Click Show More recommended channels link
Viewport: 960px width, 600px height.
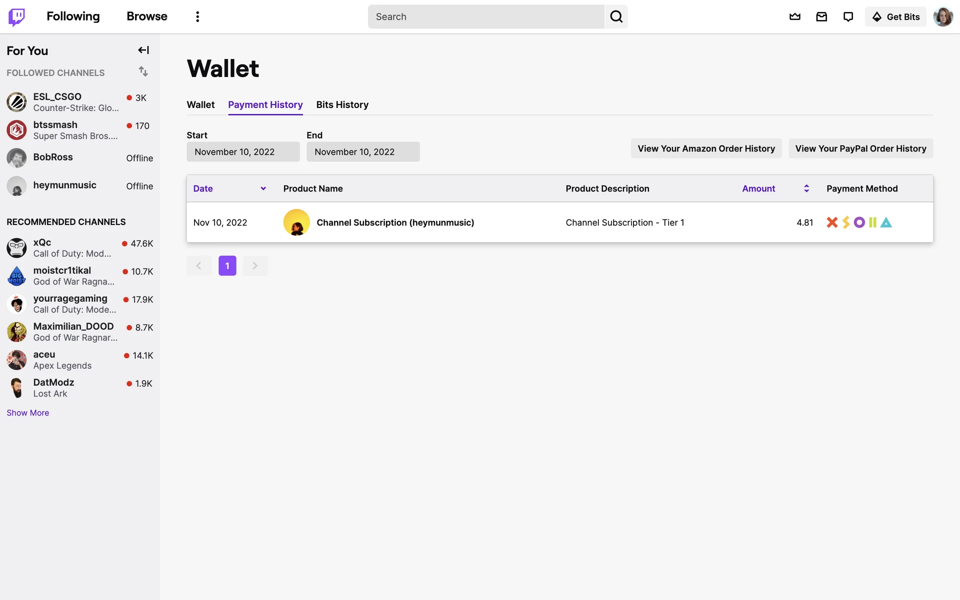(28, 412)
